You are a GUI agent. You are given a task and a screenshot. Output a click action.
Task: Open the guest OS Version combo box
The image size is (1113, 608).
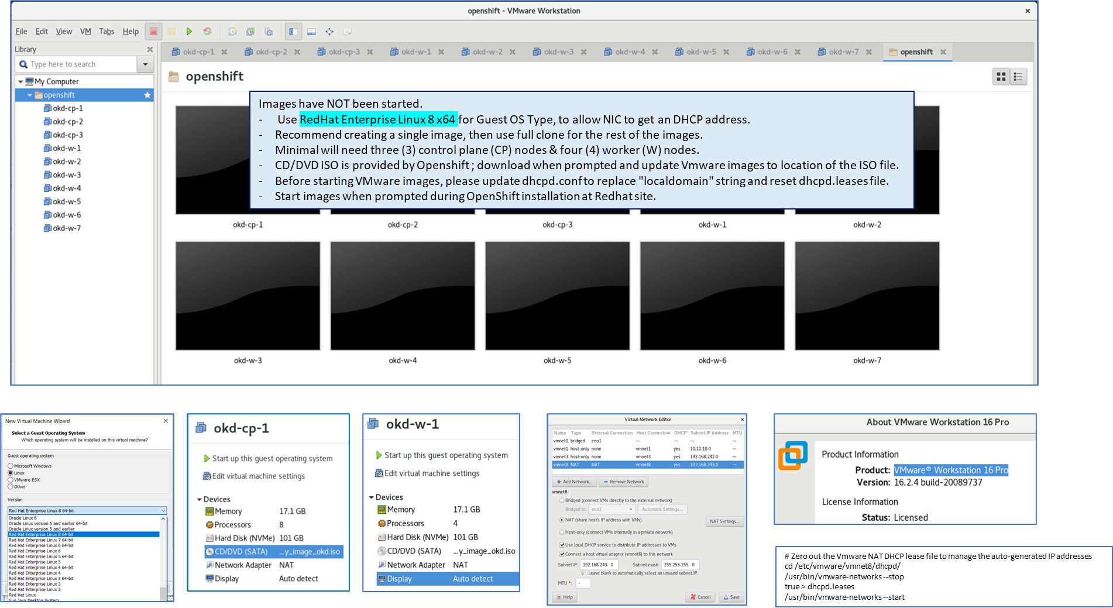pyautogui.click(x=87, y=511)
